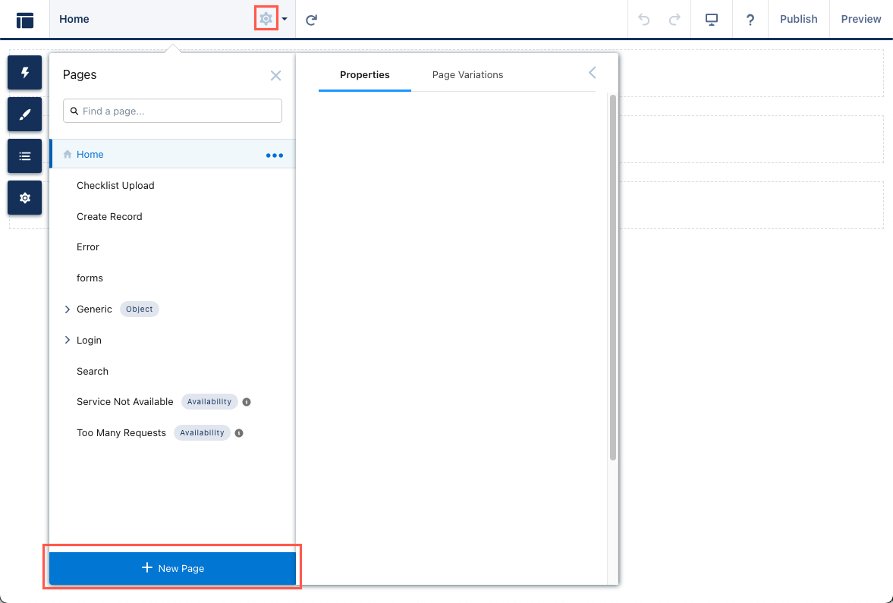Screen dimensions: 893x603
Task: Open Home page actions ellipsis menu
Action: (274, 155)
